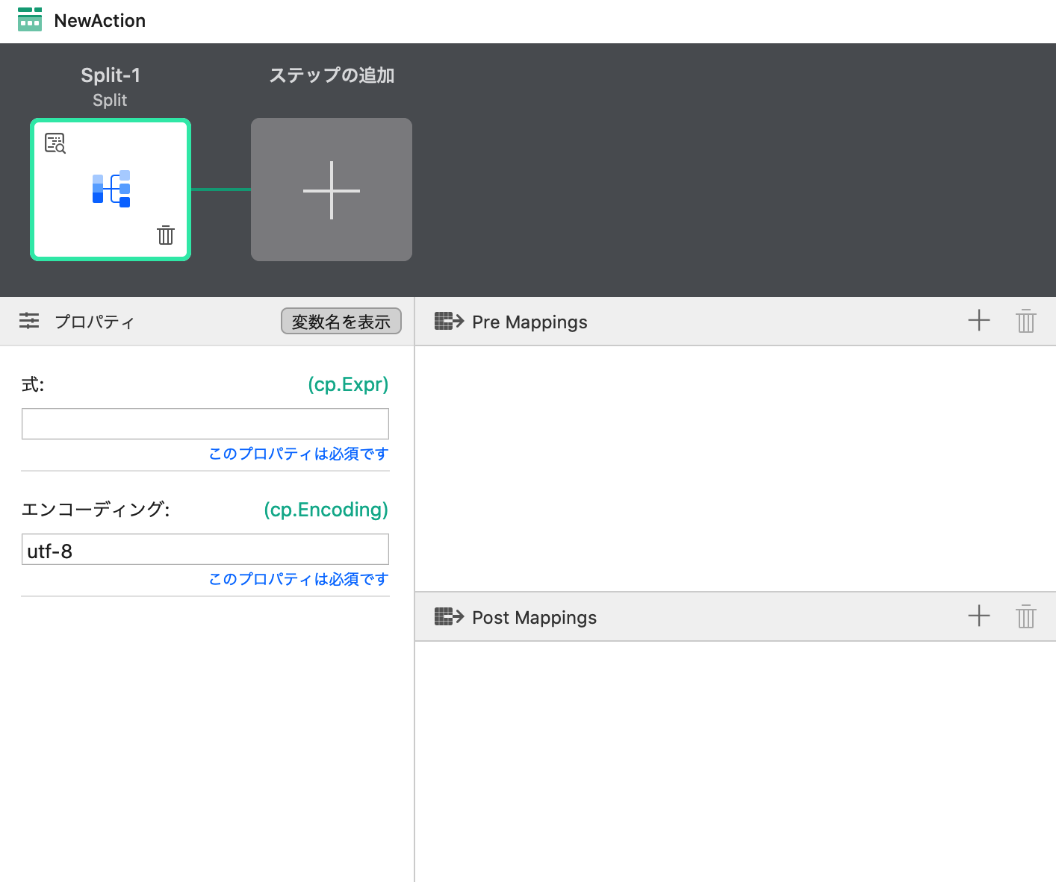Image resolution: width=1056 pixels, height=882 pixels.
Task: Click the properties sliders icon
Action: 29,321
